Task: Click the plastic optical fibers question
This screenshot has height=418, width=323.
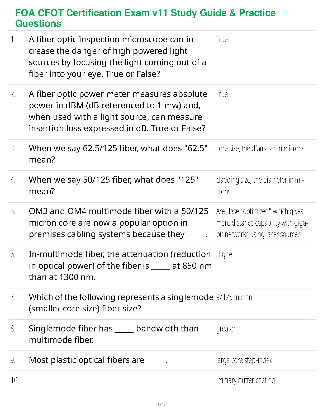Action: [98, 360]
